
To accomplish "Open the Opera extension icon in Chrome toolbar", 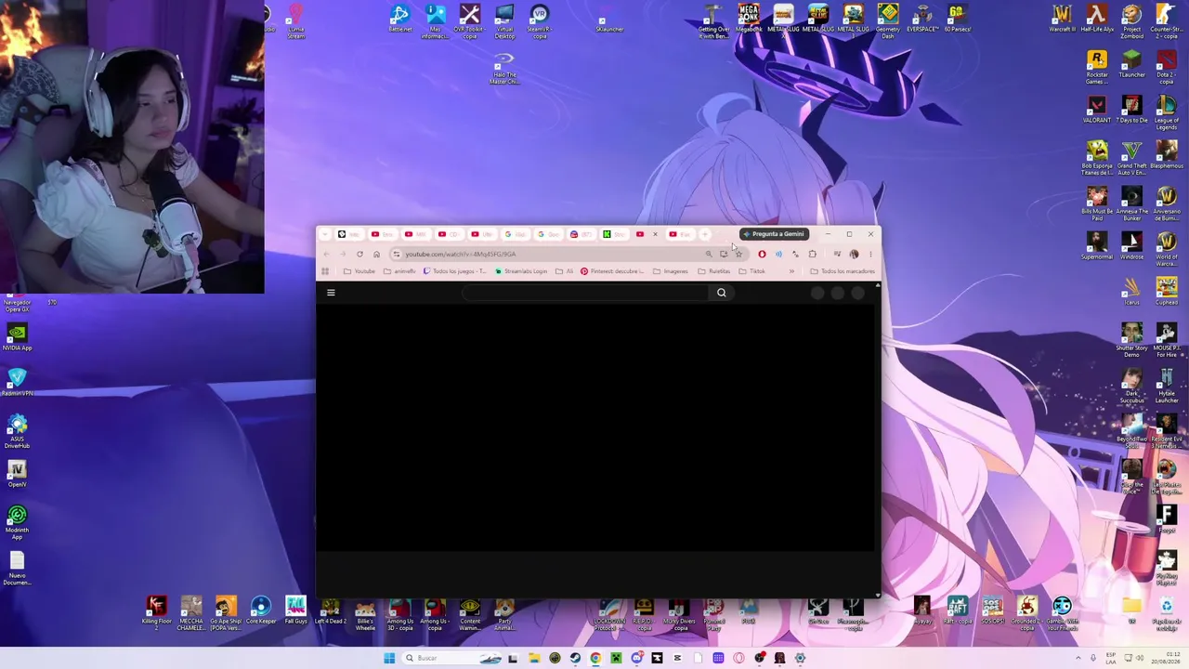I will coord(762,254).
